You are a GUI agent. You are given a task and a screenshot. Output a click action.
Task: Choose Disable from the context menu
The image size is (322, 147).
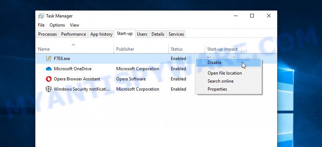[x=228, y=63]
